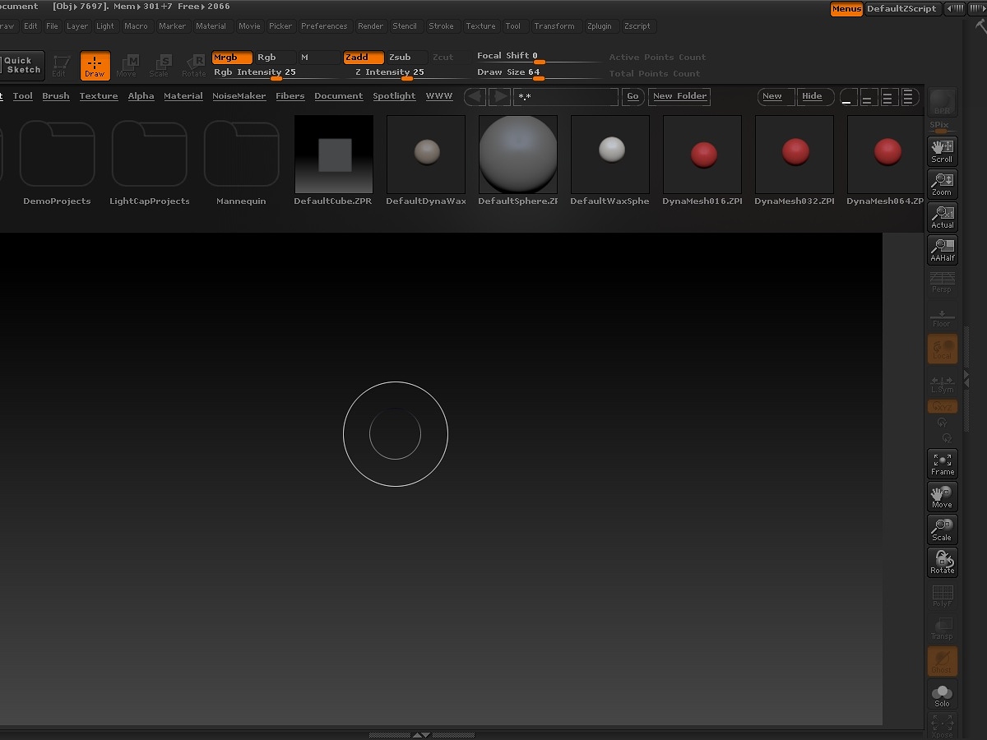Collapse LightBox with bottom divider arrows

pos(420,735)
